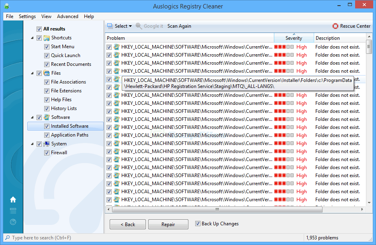Click Scan Again in the toolbar
Screen dimensions: 376x245
click(x=179, y=26)
